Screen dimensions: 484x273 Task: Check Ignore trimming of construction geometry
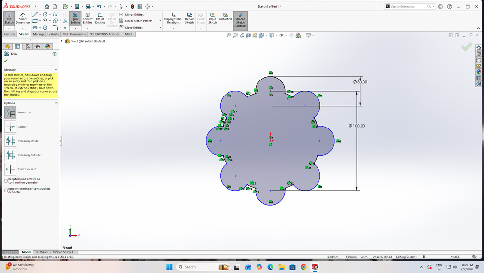click(6, 190)
